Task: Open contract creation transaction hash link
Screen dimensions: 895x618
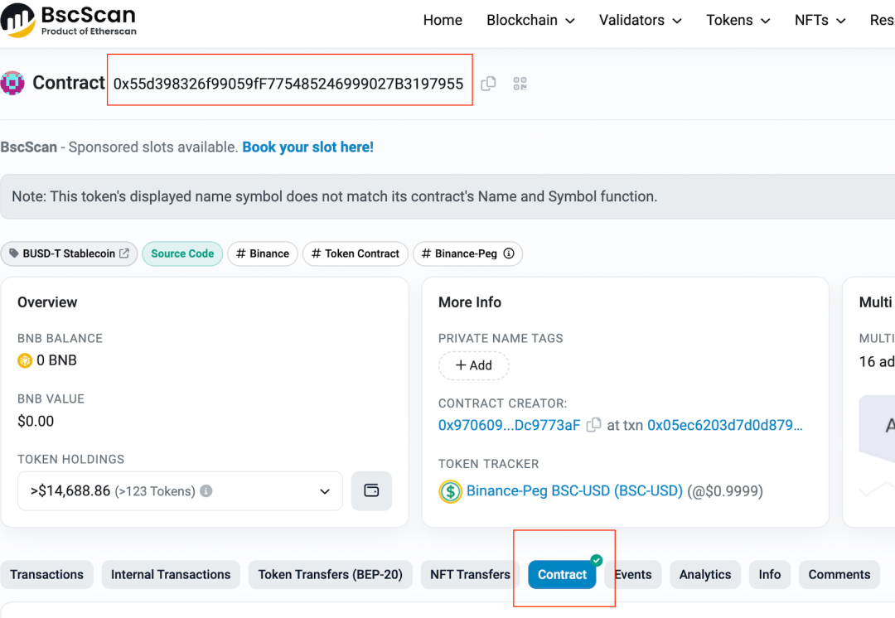Action: tap(724, 425)
